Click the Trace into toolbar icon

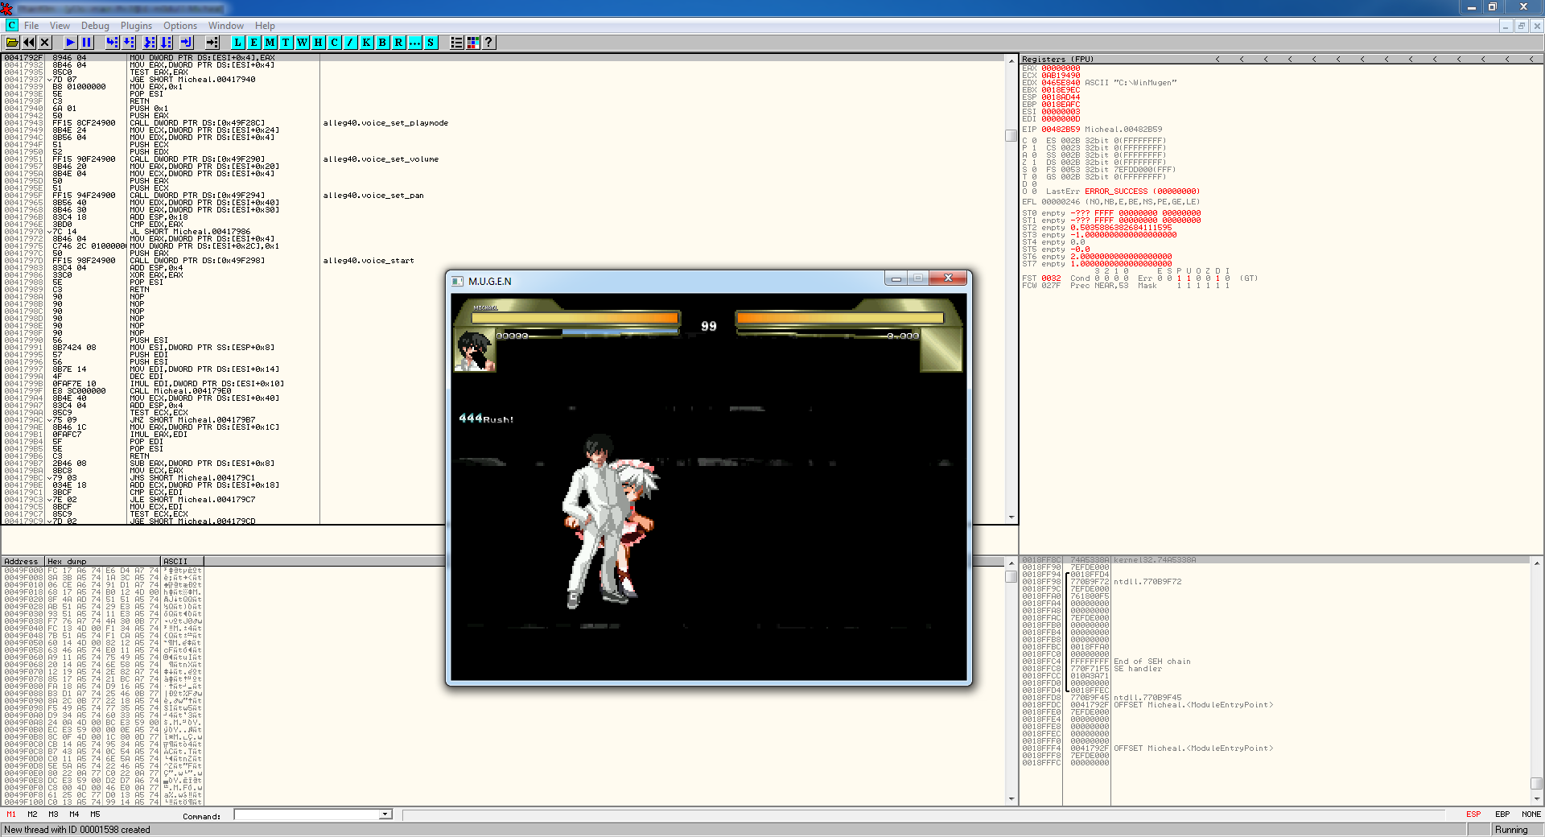click(x=150, y=43)
